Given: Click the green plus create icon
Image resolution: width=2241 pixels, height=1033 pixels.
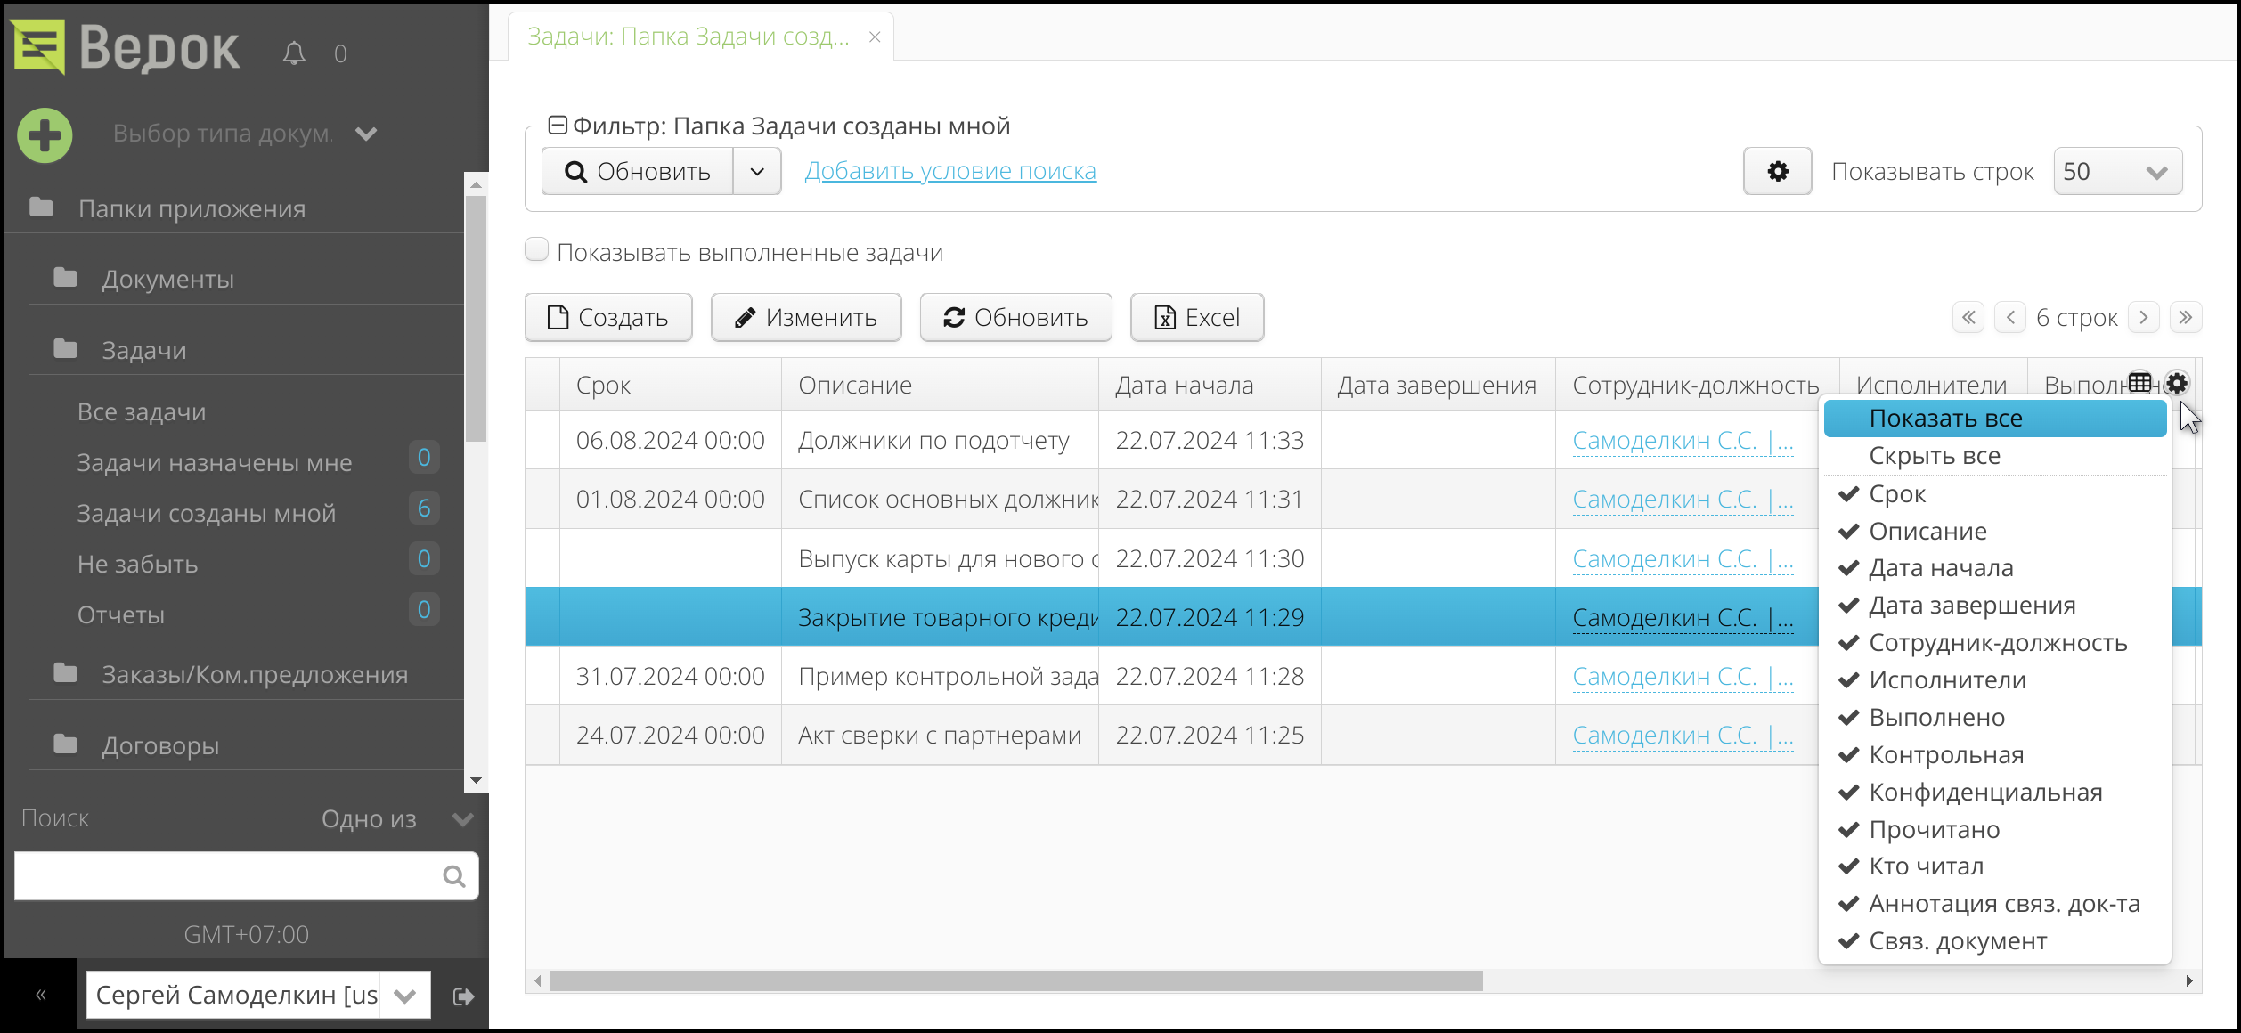Looking at the screenshot, I should [x=44, y=134].
